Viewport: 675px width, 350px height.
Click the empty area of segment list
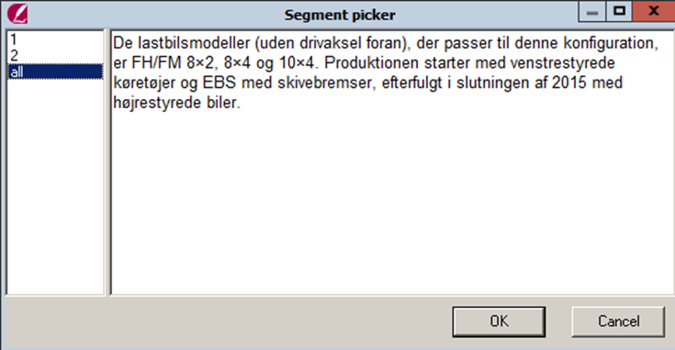(x=55, y=187)
